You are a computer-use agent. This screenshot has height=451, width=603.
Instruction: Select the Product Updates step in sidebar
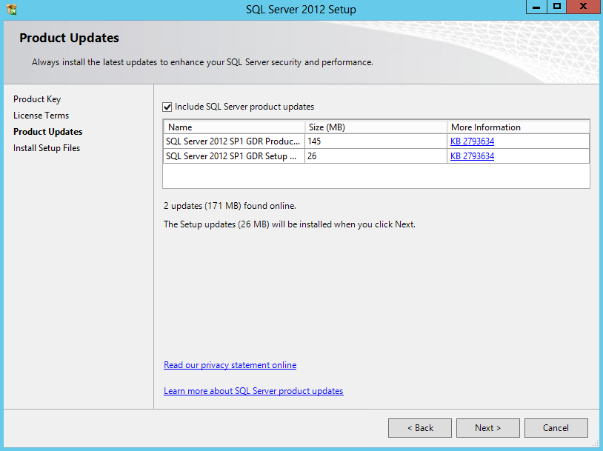pos(47,132)
